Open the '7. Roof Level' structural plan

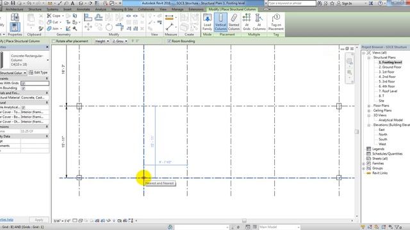388,91
